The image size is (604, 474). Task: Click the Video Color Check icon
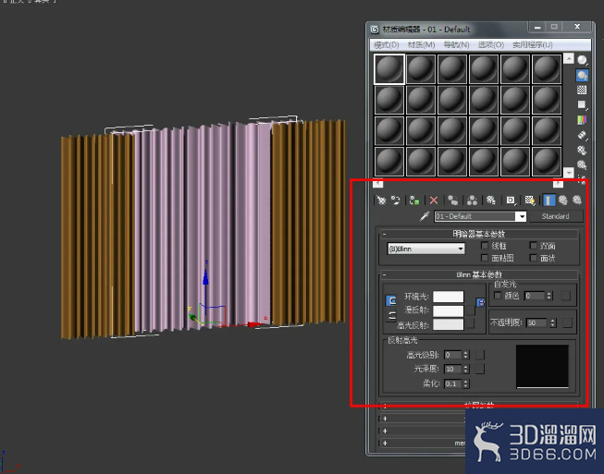[x=582, y=120]
